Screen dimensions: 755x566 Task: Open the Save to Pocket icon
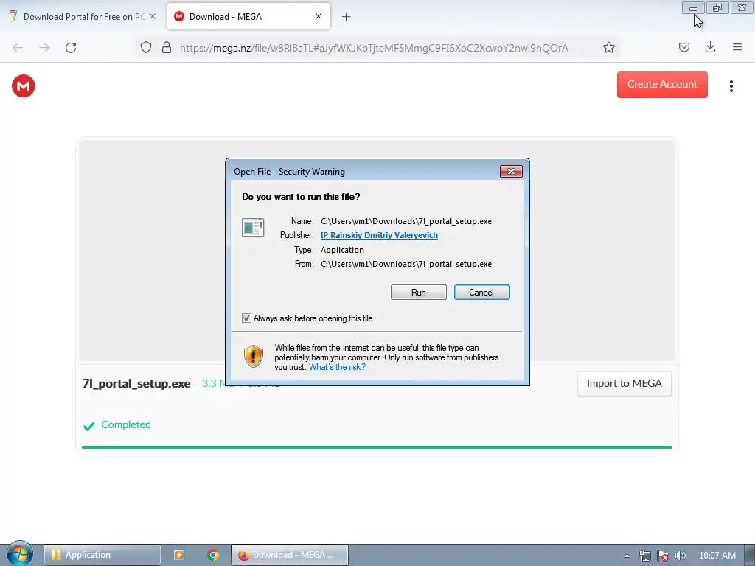[683, 47]
